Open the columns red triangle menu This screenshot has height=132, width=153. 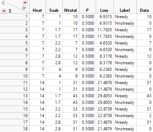[25, 3]
